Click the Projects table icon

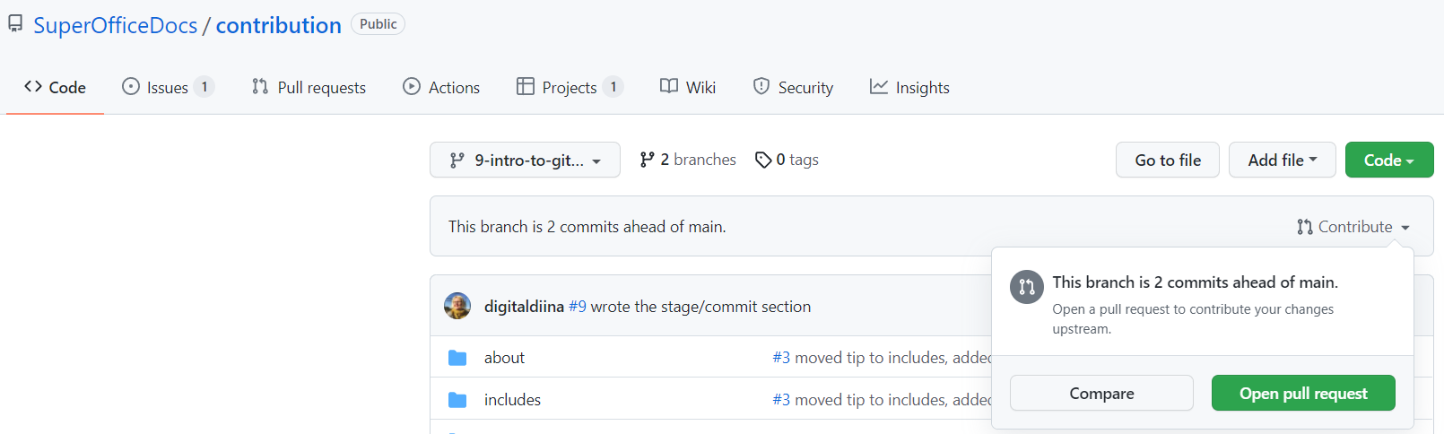tap(526, 86)
